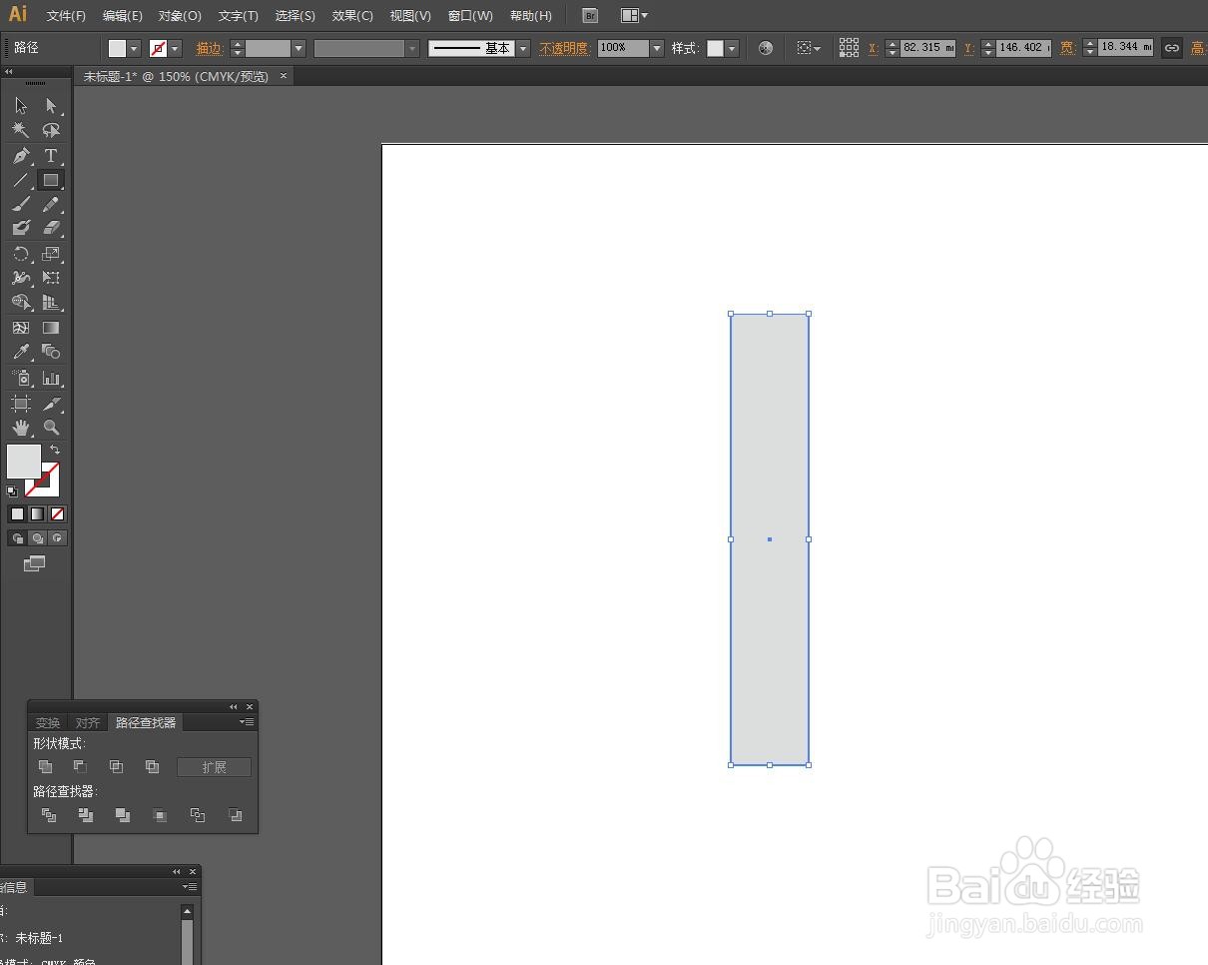Pick the Gradient tool

point(51,328)
